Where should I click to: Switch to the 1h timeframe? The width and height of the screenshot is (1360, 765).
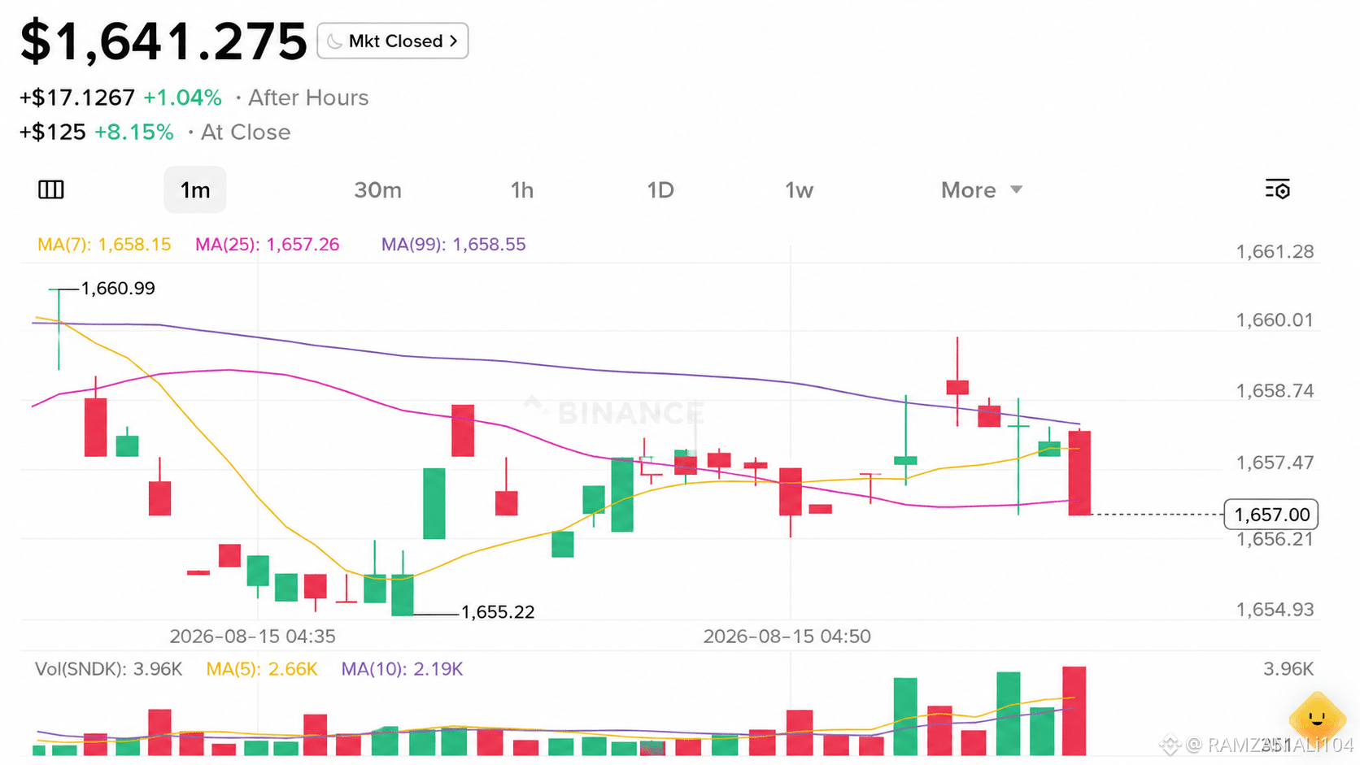(x=522, y=190)
